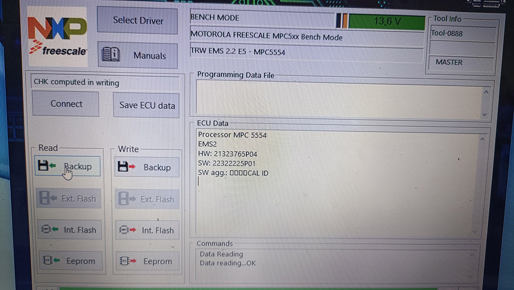Image resolution: width=514 pixels, height=290 pixels.
Task: Click chip icon on Write Int. Flash
Action: pos(124,230)
